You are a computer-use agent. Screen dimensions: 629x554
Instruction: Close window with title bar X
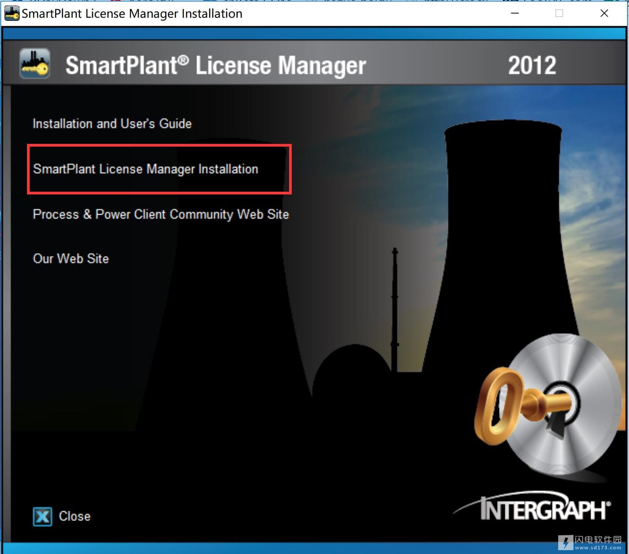[x=604, y=13]
